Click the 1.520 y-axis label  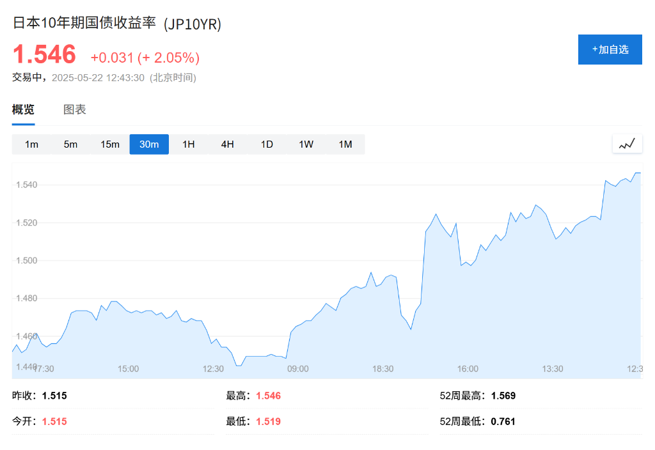click(26, 223)
